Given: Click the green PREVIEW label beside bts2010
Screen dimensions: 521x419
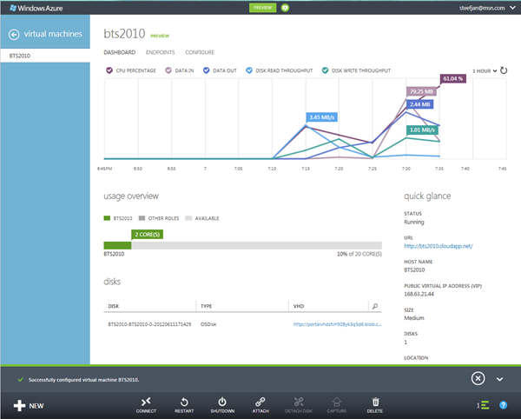Looking at the screenshot, I should [160, 36].
